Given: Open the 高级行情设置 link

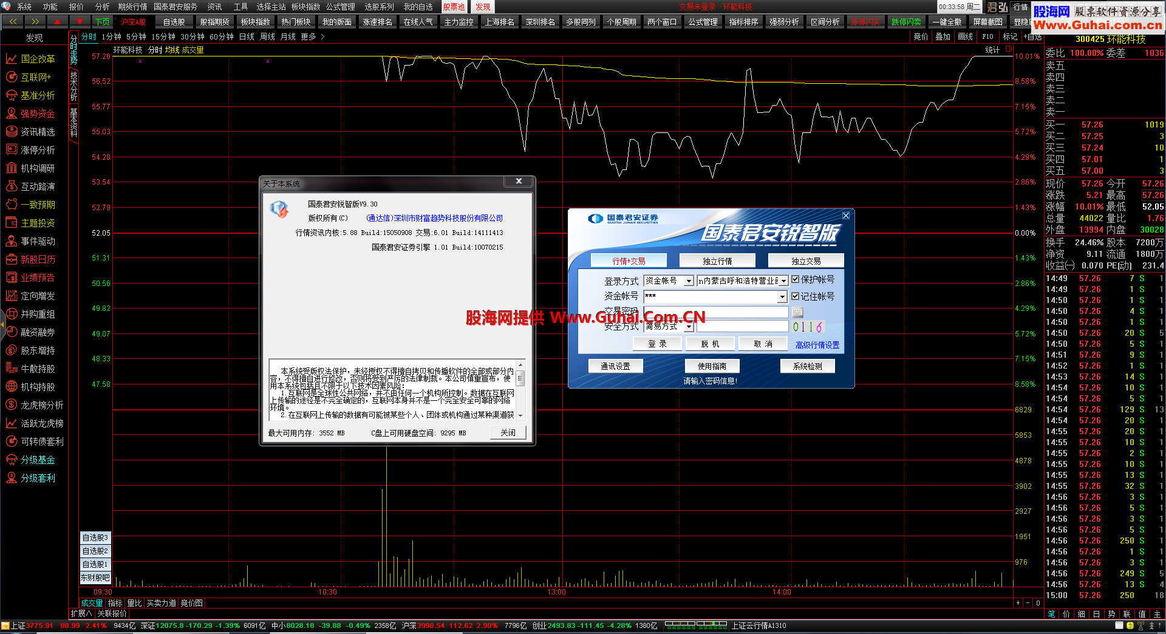Looking at the screenshot, I should pyautogui.click(x=817, y=345).
